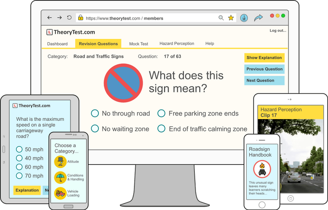Click the red window dot

pyautogui.click(x=272, y=16)
